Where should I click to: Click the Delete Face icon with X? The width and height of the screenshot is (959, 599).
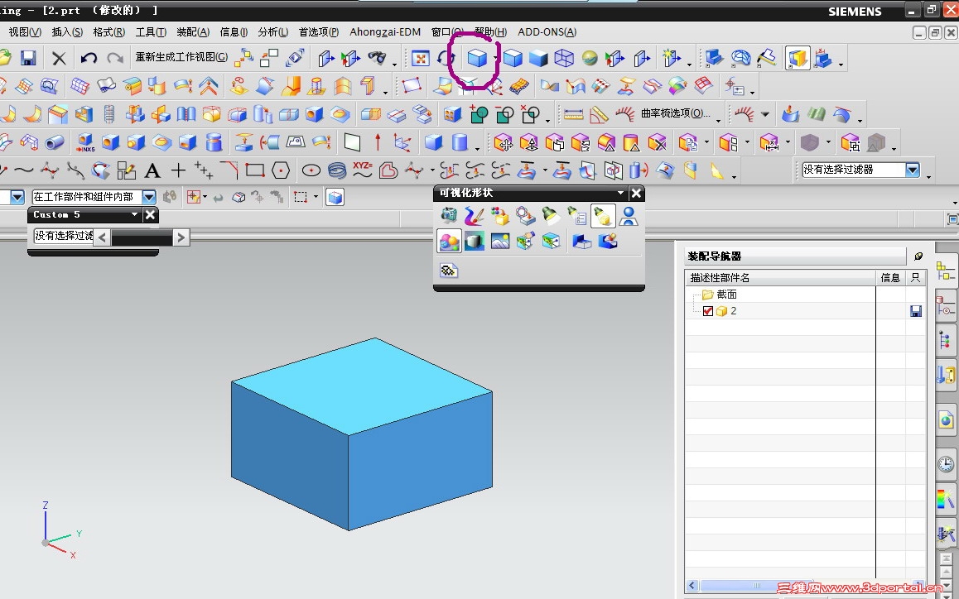[657, 143]
